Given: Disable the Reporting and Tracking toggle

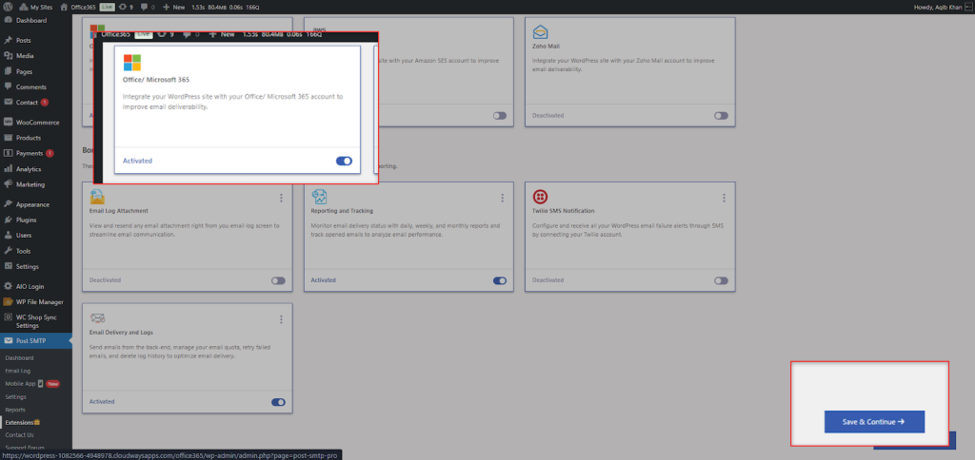Looking at the screenshot, I should click(500, 280).
